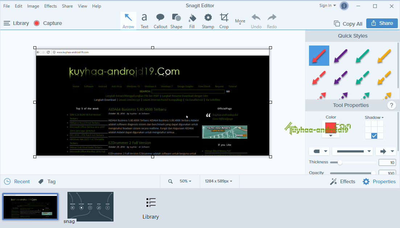Select the kuyhaa website capture thumbnail
The image size is (400, 228).
tap(30, 206)
